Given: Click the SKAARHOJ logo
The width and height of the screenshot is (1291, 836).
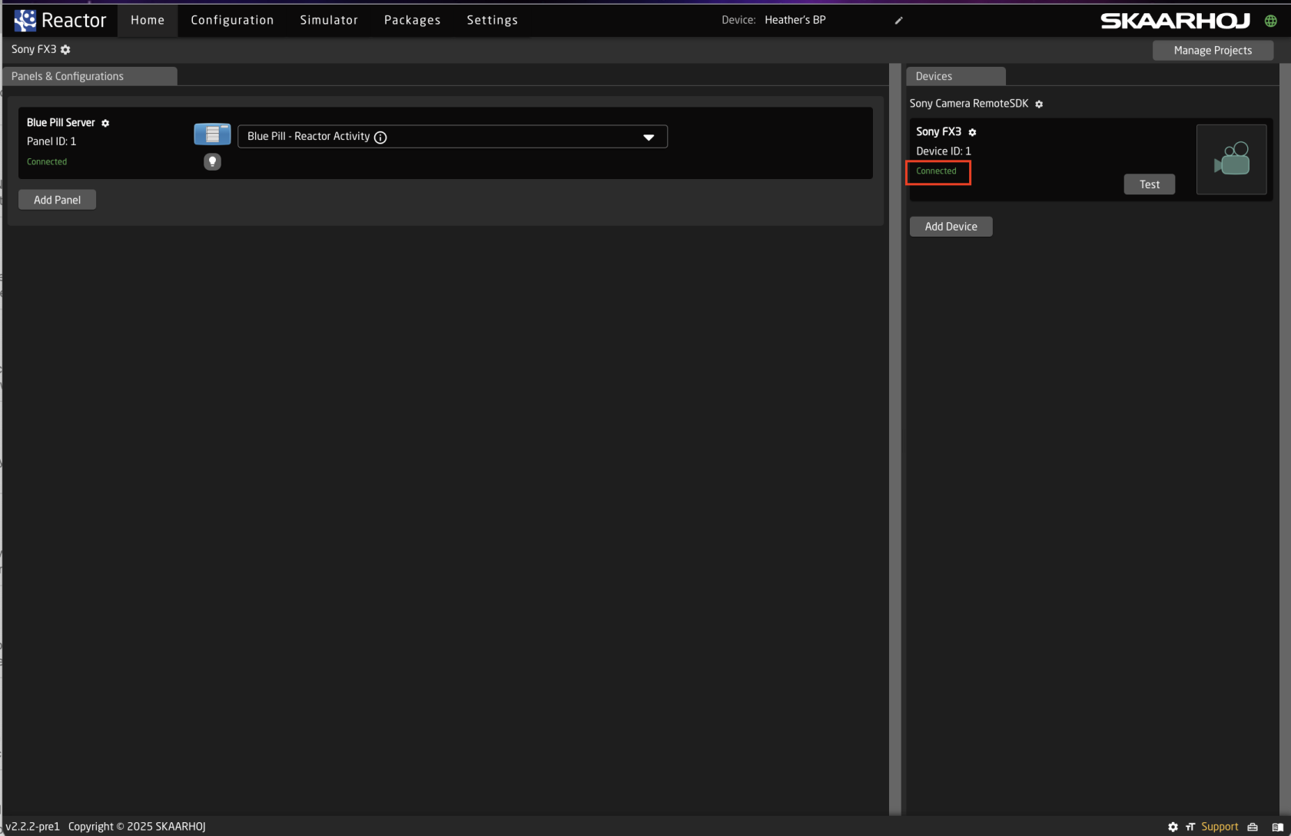Looking at the screenshot, I should point(1176,21).
